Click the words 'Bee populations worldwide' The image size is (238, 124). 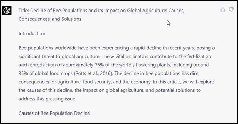coord(48,48)
